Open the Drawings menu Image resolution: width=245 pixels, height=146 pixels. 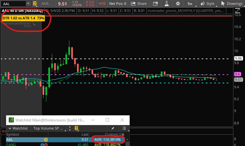pyautogui.click(x=232, y=4)
